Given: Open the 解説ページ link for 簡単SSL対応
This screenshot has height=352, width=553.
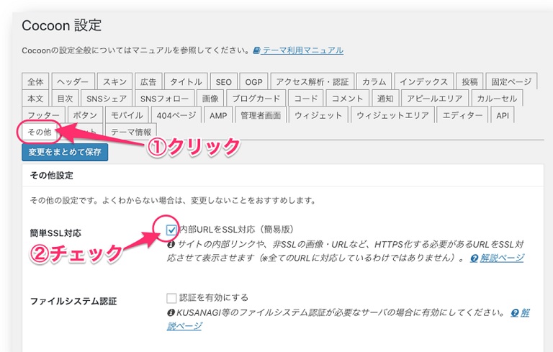Looking at the screenshot, I should click(501, 258).
